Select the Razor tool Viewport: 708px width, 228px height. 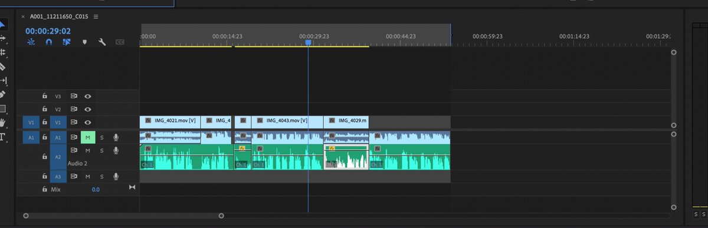pyautogui.click(x=2, y=67)
